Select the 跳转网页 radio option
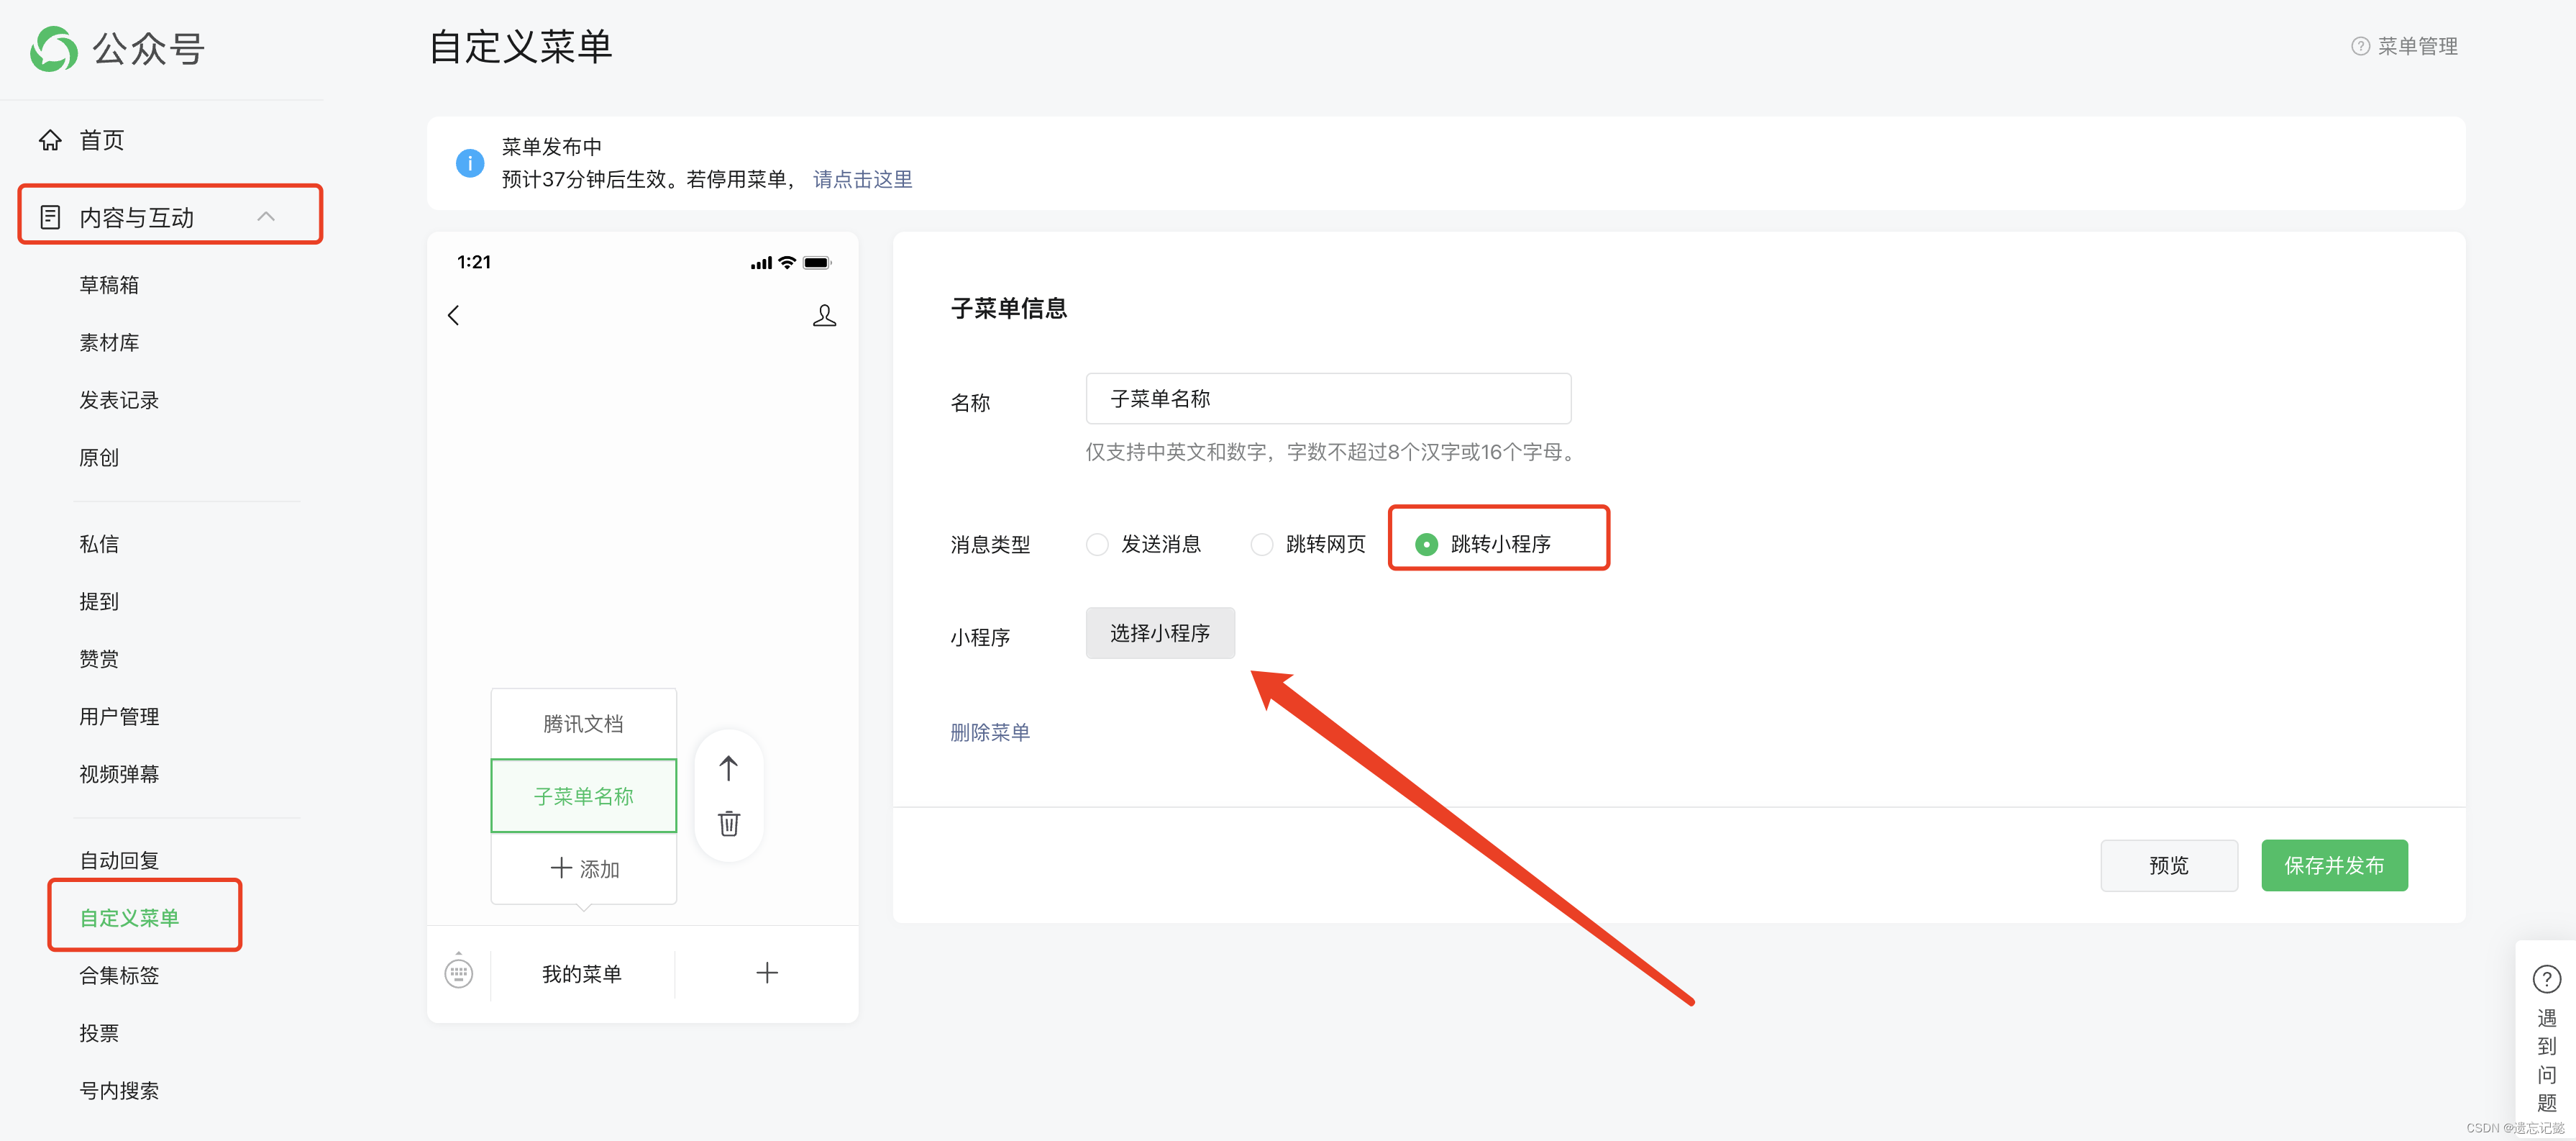Image resolution: width=2576 pixels, height=1141 pixels. tap(1262, 545)
